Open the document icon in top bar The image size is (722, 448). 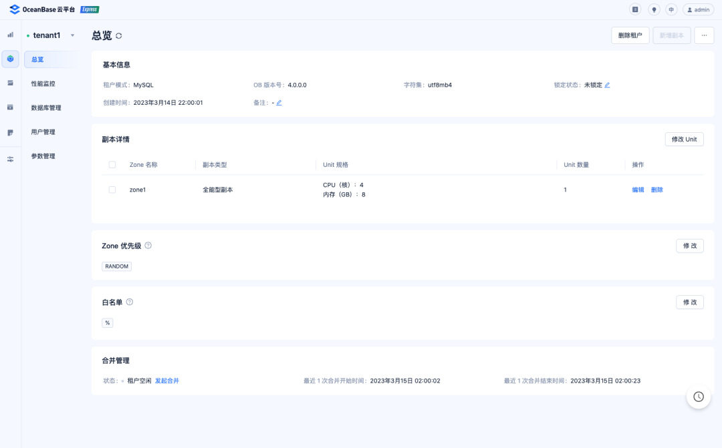pyautogui.click(x=635, y=9)
